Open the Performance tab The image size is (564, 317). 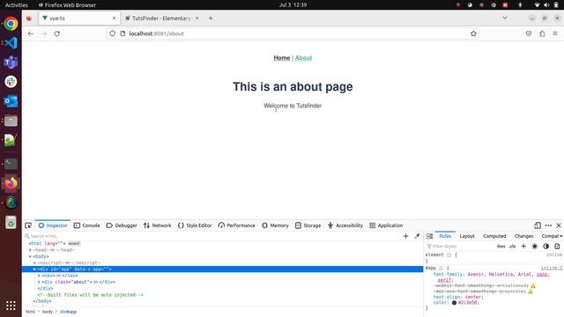(x=237, y=225)
